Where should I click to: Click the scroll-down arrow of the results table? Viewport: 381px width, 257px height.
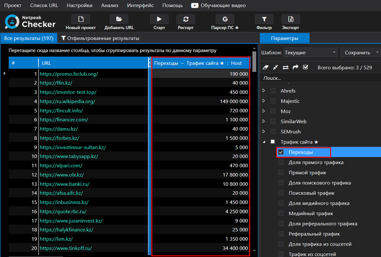(254, 250)
